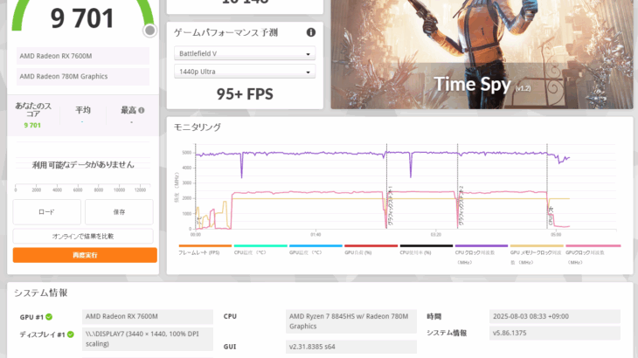Open info icon for game performance prediction

point(311,32)
